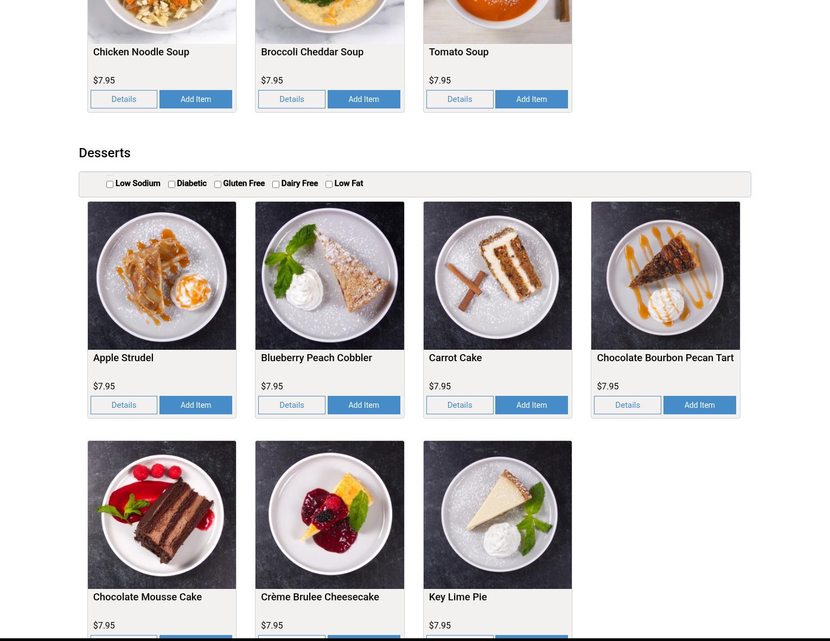Click the Chocolate Mousse Cake photo

click(162, 515)
